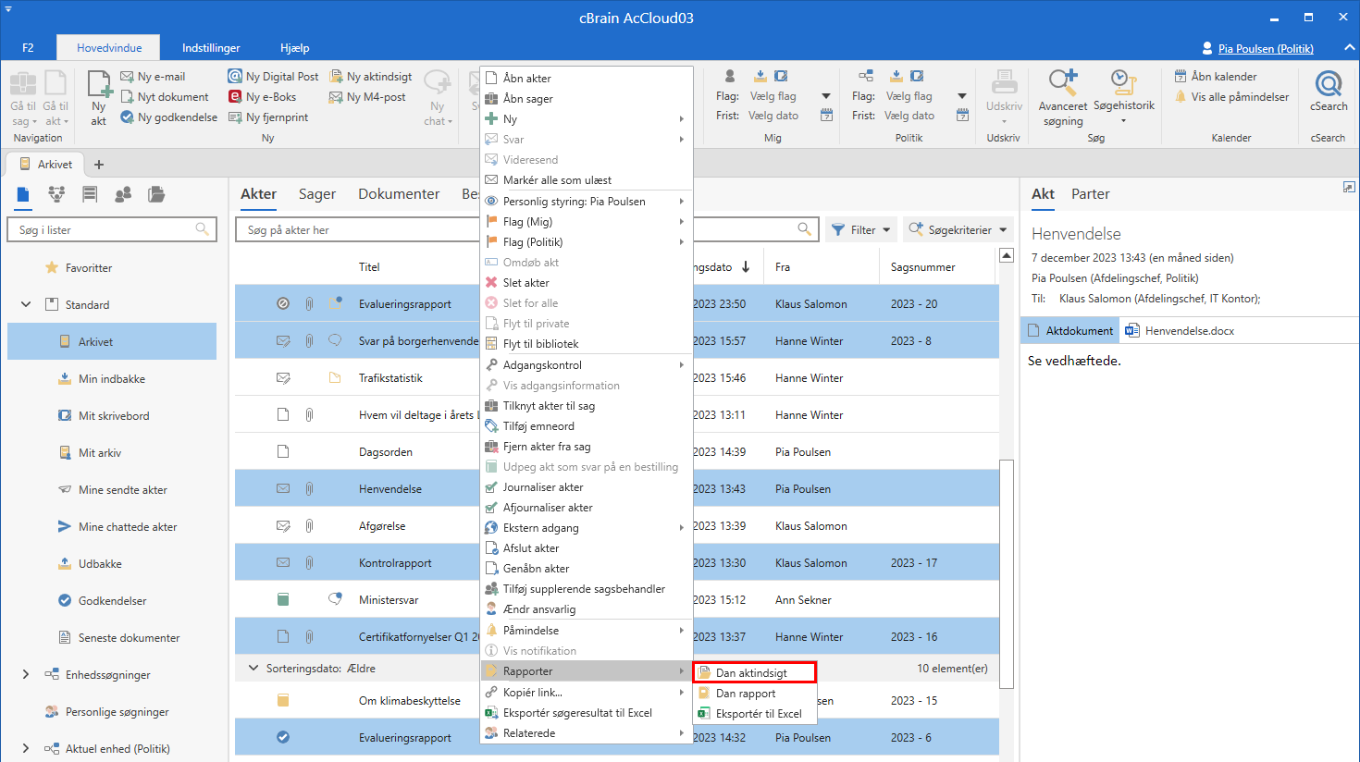Show all reminders via Vis alle påmindelser
The height and width of the screenshot is (762, 1360).
coord(1231,97)
